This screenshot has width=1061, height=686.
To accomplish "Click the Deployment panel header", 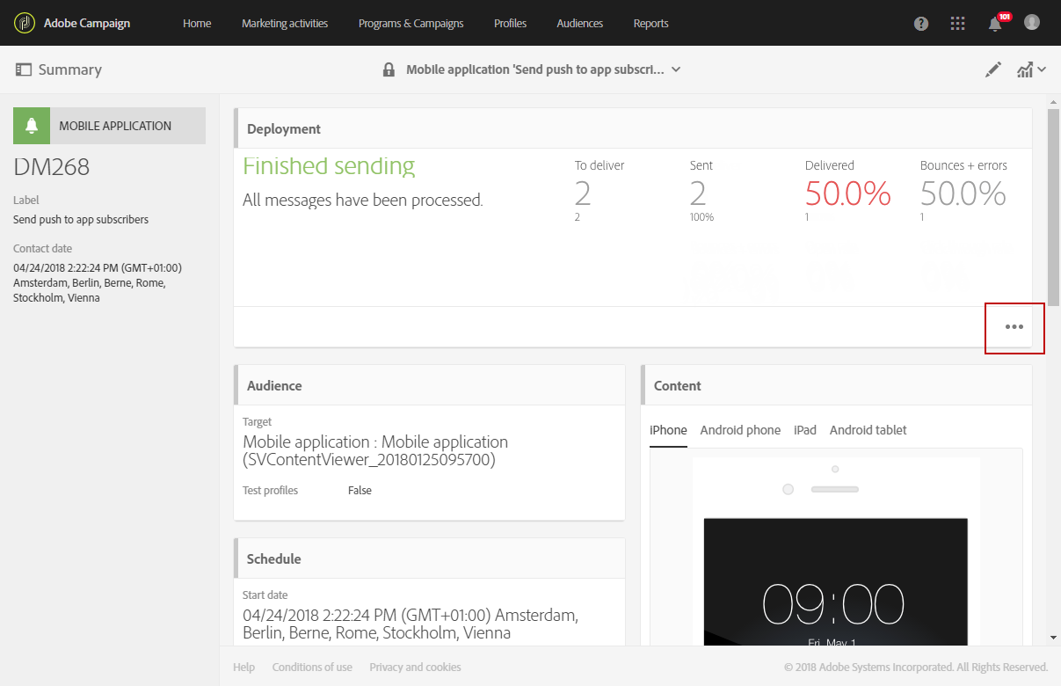I will coord(632,128).
